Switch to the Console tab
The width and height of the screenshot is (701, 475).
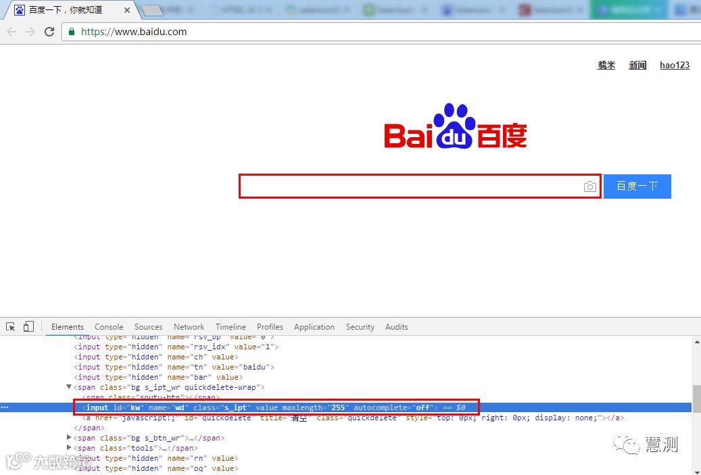[109, 326]
